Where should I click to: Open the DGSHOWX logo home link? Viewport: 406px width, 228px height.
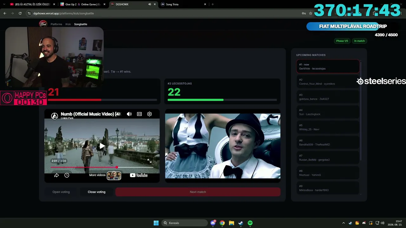click(43, 24)
